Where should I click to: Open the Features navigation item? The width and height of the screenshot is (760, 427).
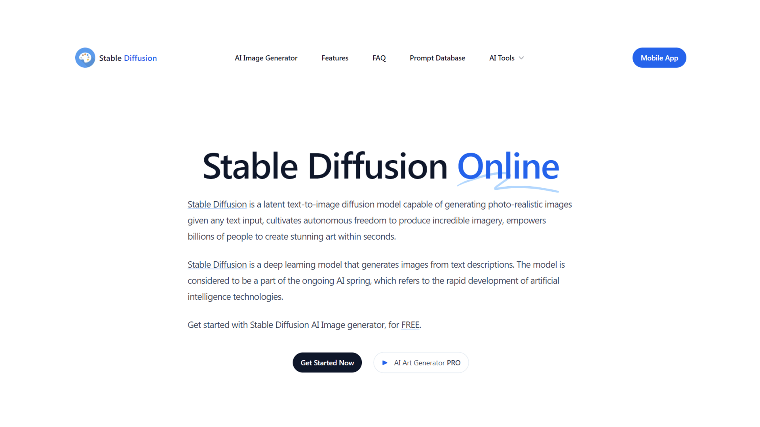334,58
